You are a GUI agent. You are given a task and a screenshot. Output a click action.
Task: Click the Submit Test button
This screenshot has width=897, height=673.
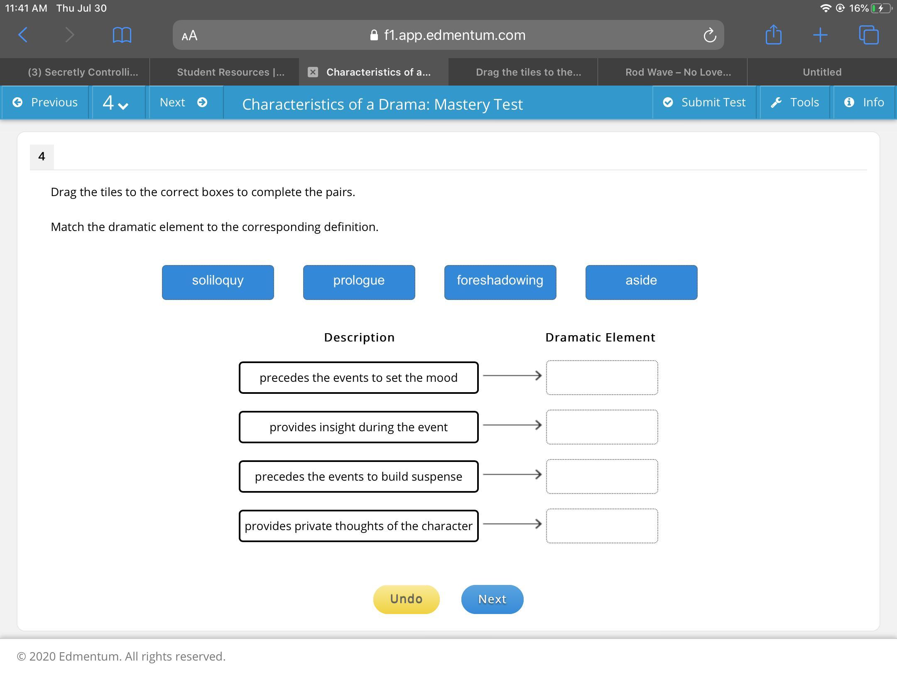pos(704,103)
